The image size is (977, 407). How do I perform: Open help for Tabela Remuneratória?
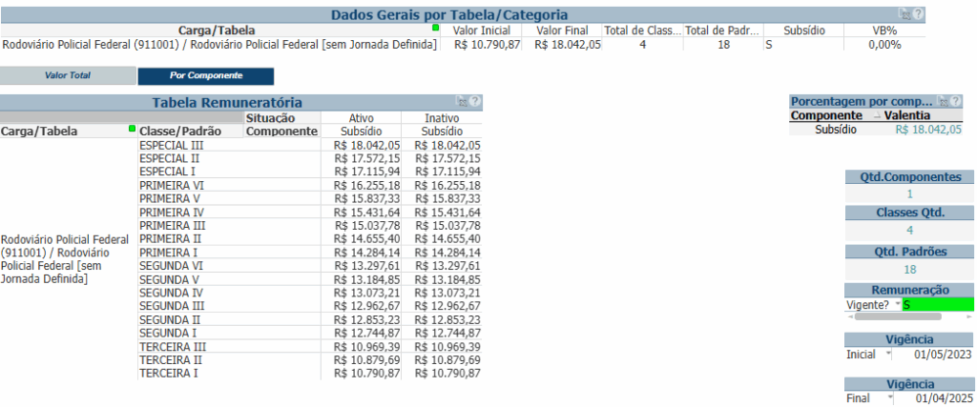click(475, 101)
